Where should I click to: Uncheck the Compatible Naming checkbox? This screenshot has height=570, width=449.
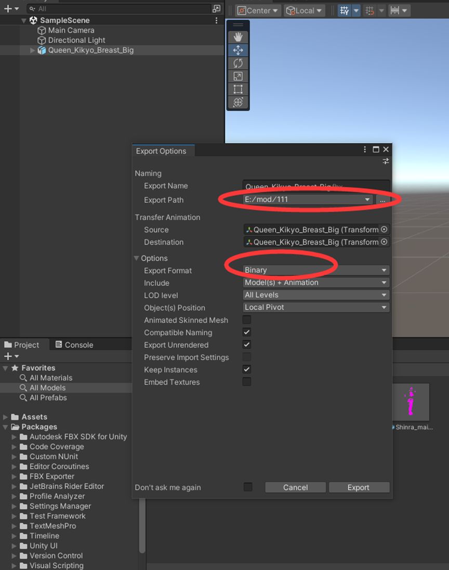pyautogui.click(x=247, y=332)
